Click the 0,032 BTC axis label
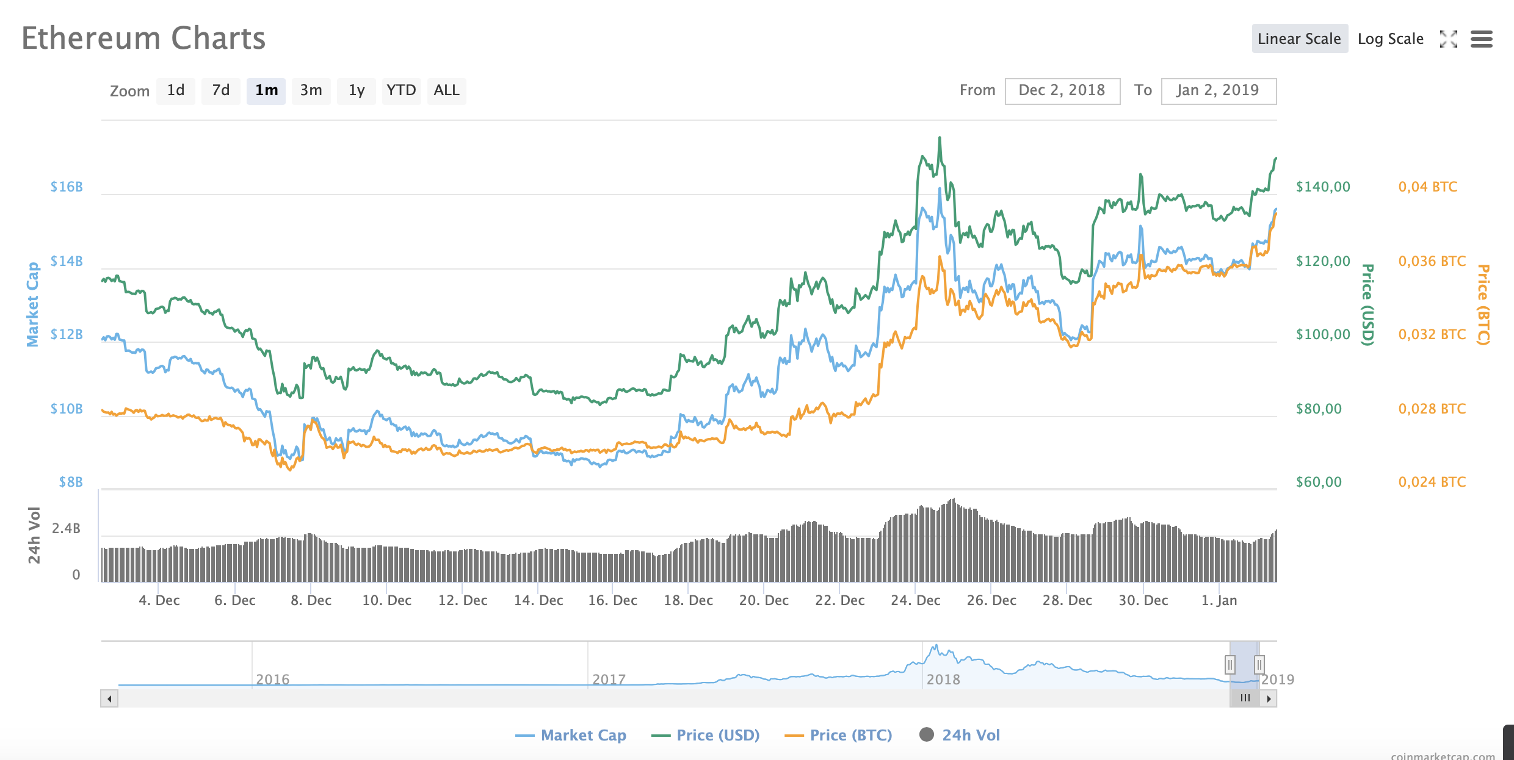 tap(1432, 334)
